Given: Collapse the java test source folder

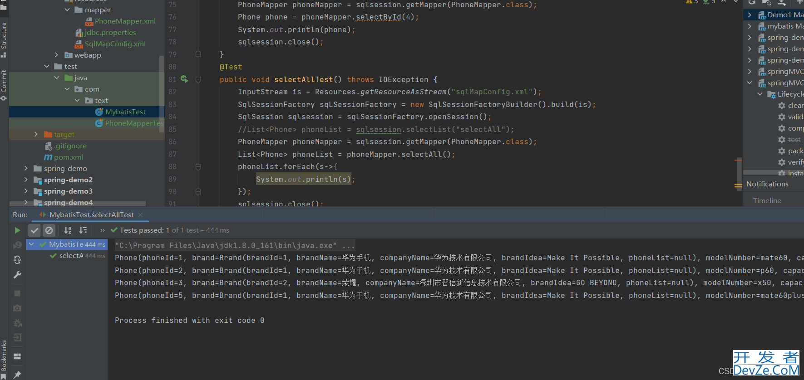Looking at the screenshot, I should (57, 78).
